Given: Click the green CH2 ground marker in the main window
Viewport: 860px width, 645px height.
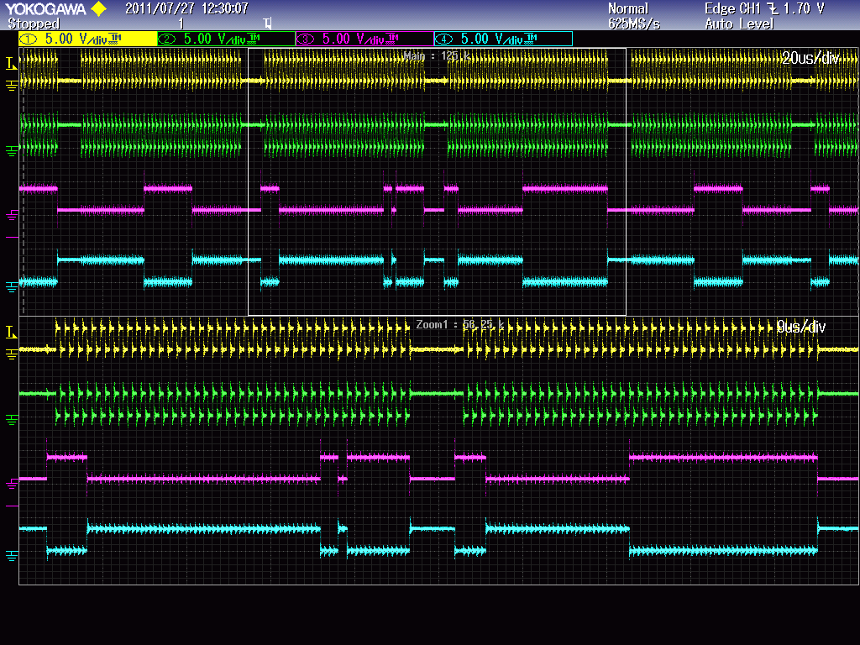Looking at the screenshot, I should click(11, 150).
